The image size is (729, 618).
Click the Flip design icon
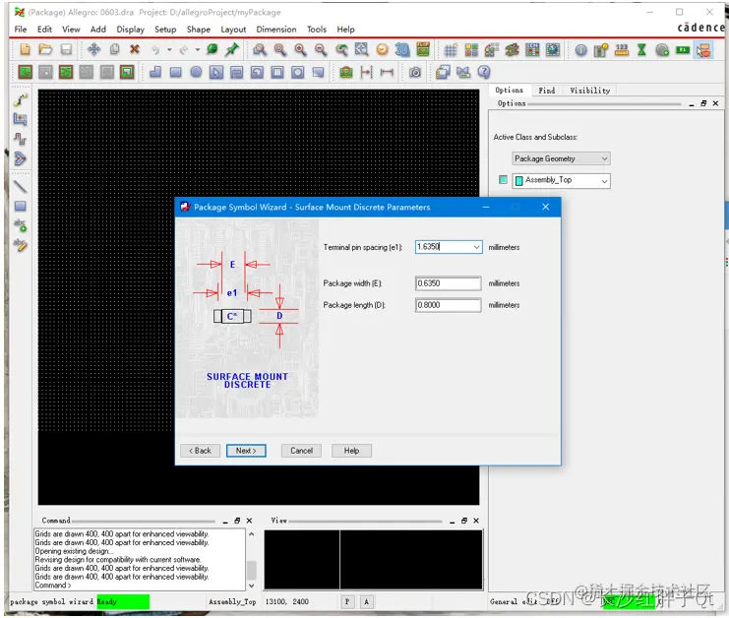coord(423,49)
